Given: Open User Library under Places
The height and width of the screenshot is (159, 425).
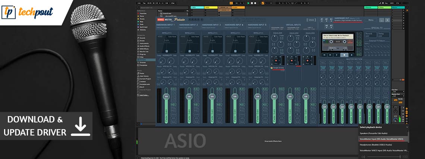Looking at the screenshot, I should (x=144, y=76).
